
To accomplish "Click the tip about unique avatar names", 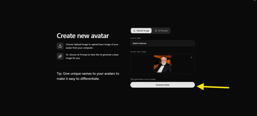I will tap(88, 76).
